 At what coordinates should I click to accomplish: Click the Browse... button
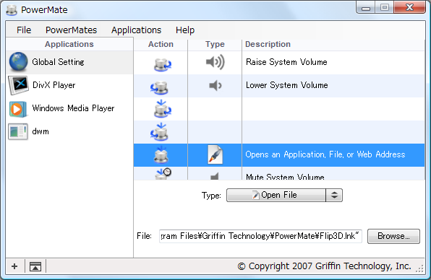tap(393, 236)
